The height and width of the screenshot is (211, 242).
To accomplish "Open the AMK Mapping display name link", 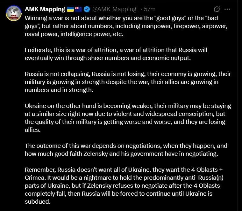I will pyautogui.click(x=45, y=9).
